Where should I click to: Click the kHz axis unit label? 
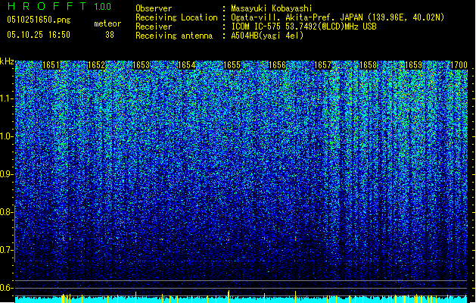[7, 61]
